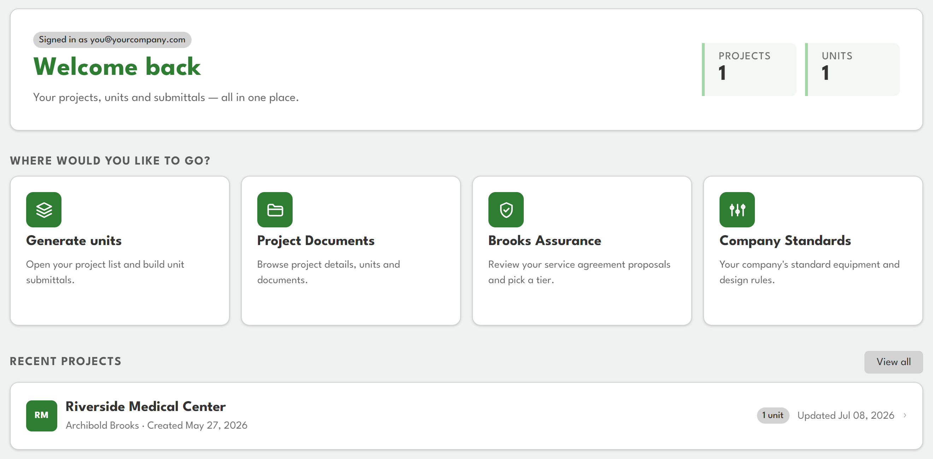
Task: Click the Generate units layers icon
Action: pos(44,210)
